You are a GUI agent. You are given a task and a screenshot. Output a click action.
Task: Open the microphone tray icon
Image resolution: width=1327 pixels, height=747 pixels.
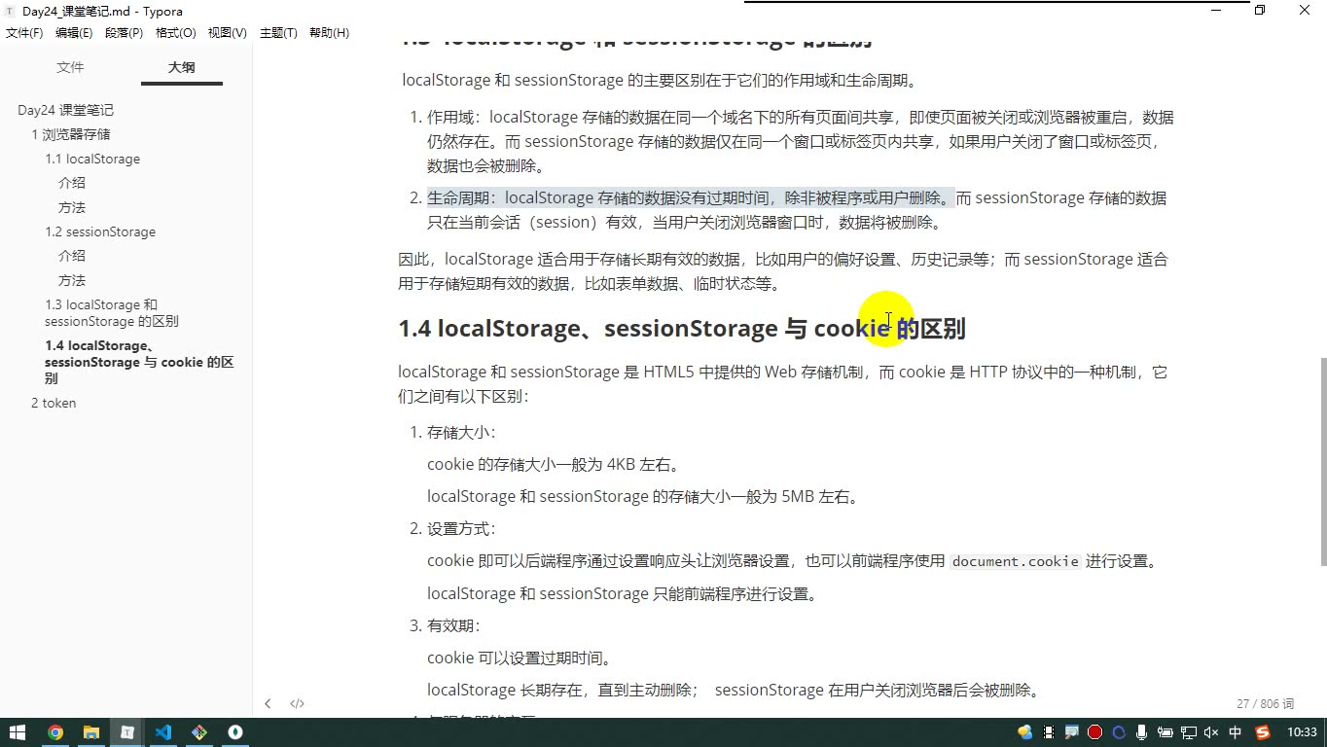coord(1142,732)
